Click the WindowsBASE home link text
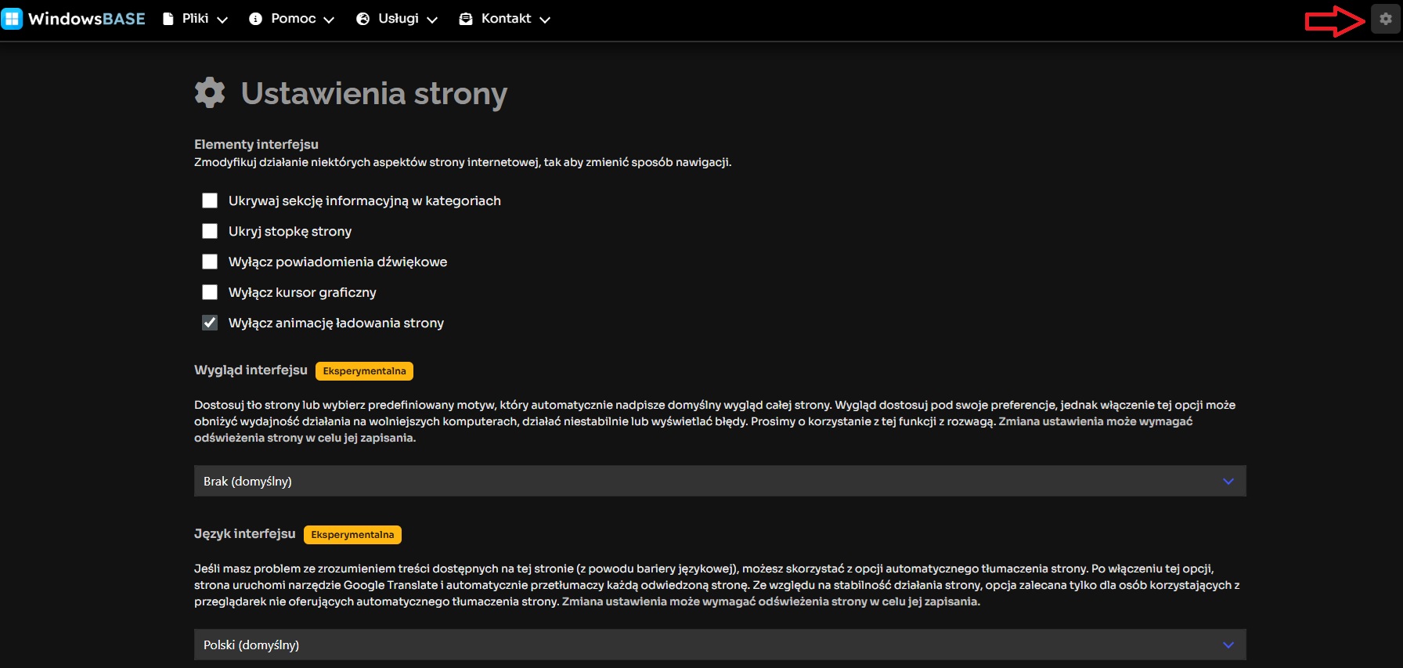 [87, 19]
